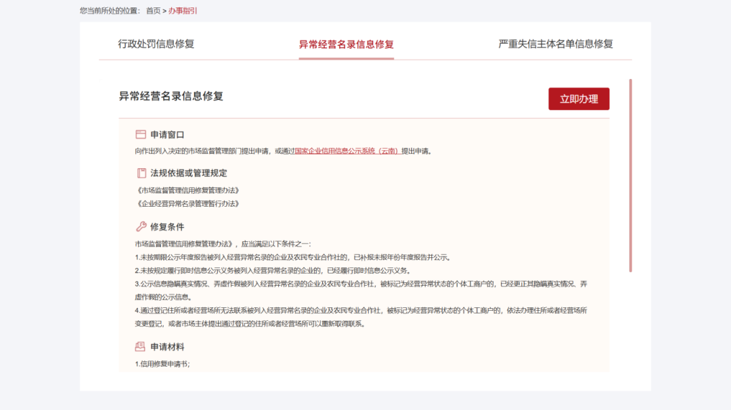Click the 申请材料 section heading

(167, 347)
